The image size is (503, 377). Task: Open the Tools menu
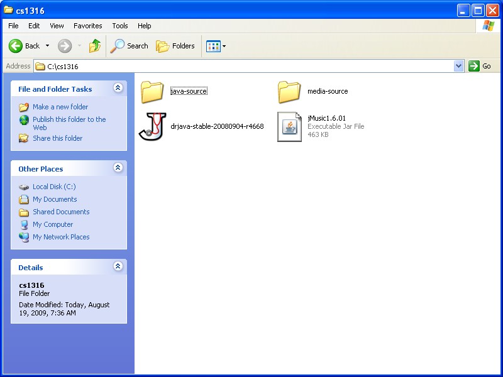[120, 26]
